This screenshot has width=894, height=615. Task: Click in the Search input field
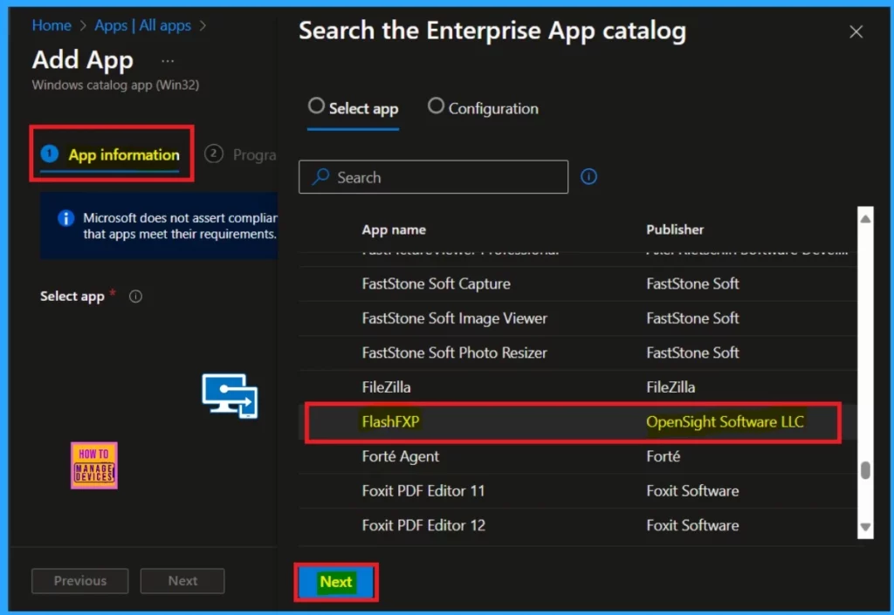433,177
